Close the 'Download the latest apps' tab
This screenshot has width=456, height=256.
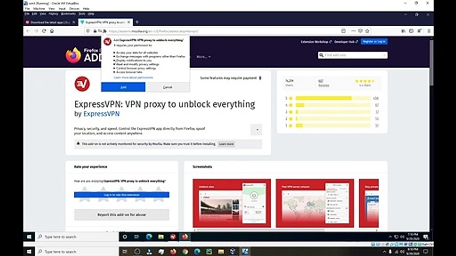[74, 22]
